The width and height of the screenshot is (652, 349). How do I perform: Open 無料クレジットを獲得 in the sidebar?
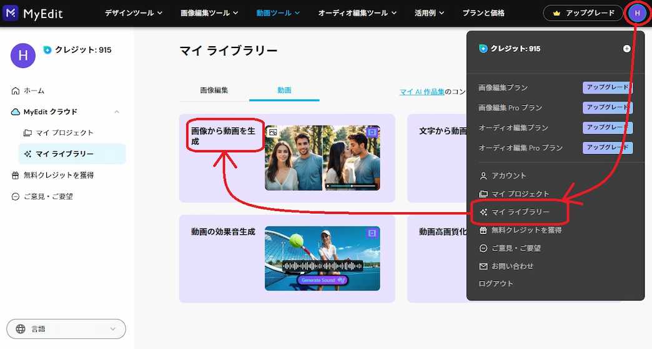click(59, 175)
